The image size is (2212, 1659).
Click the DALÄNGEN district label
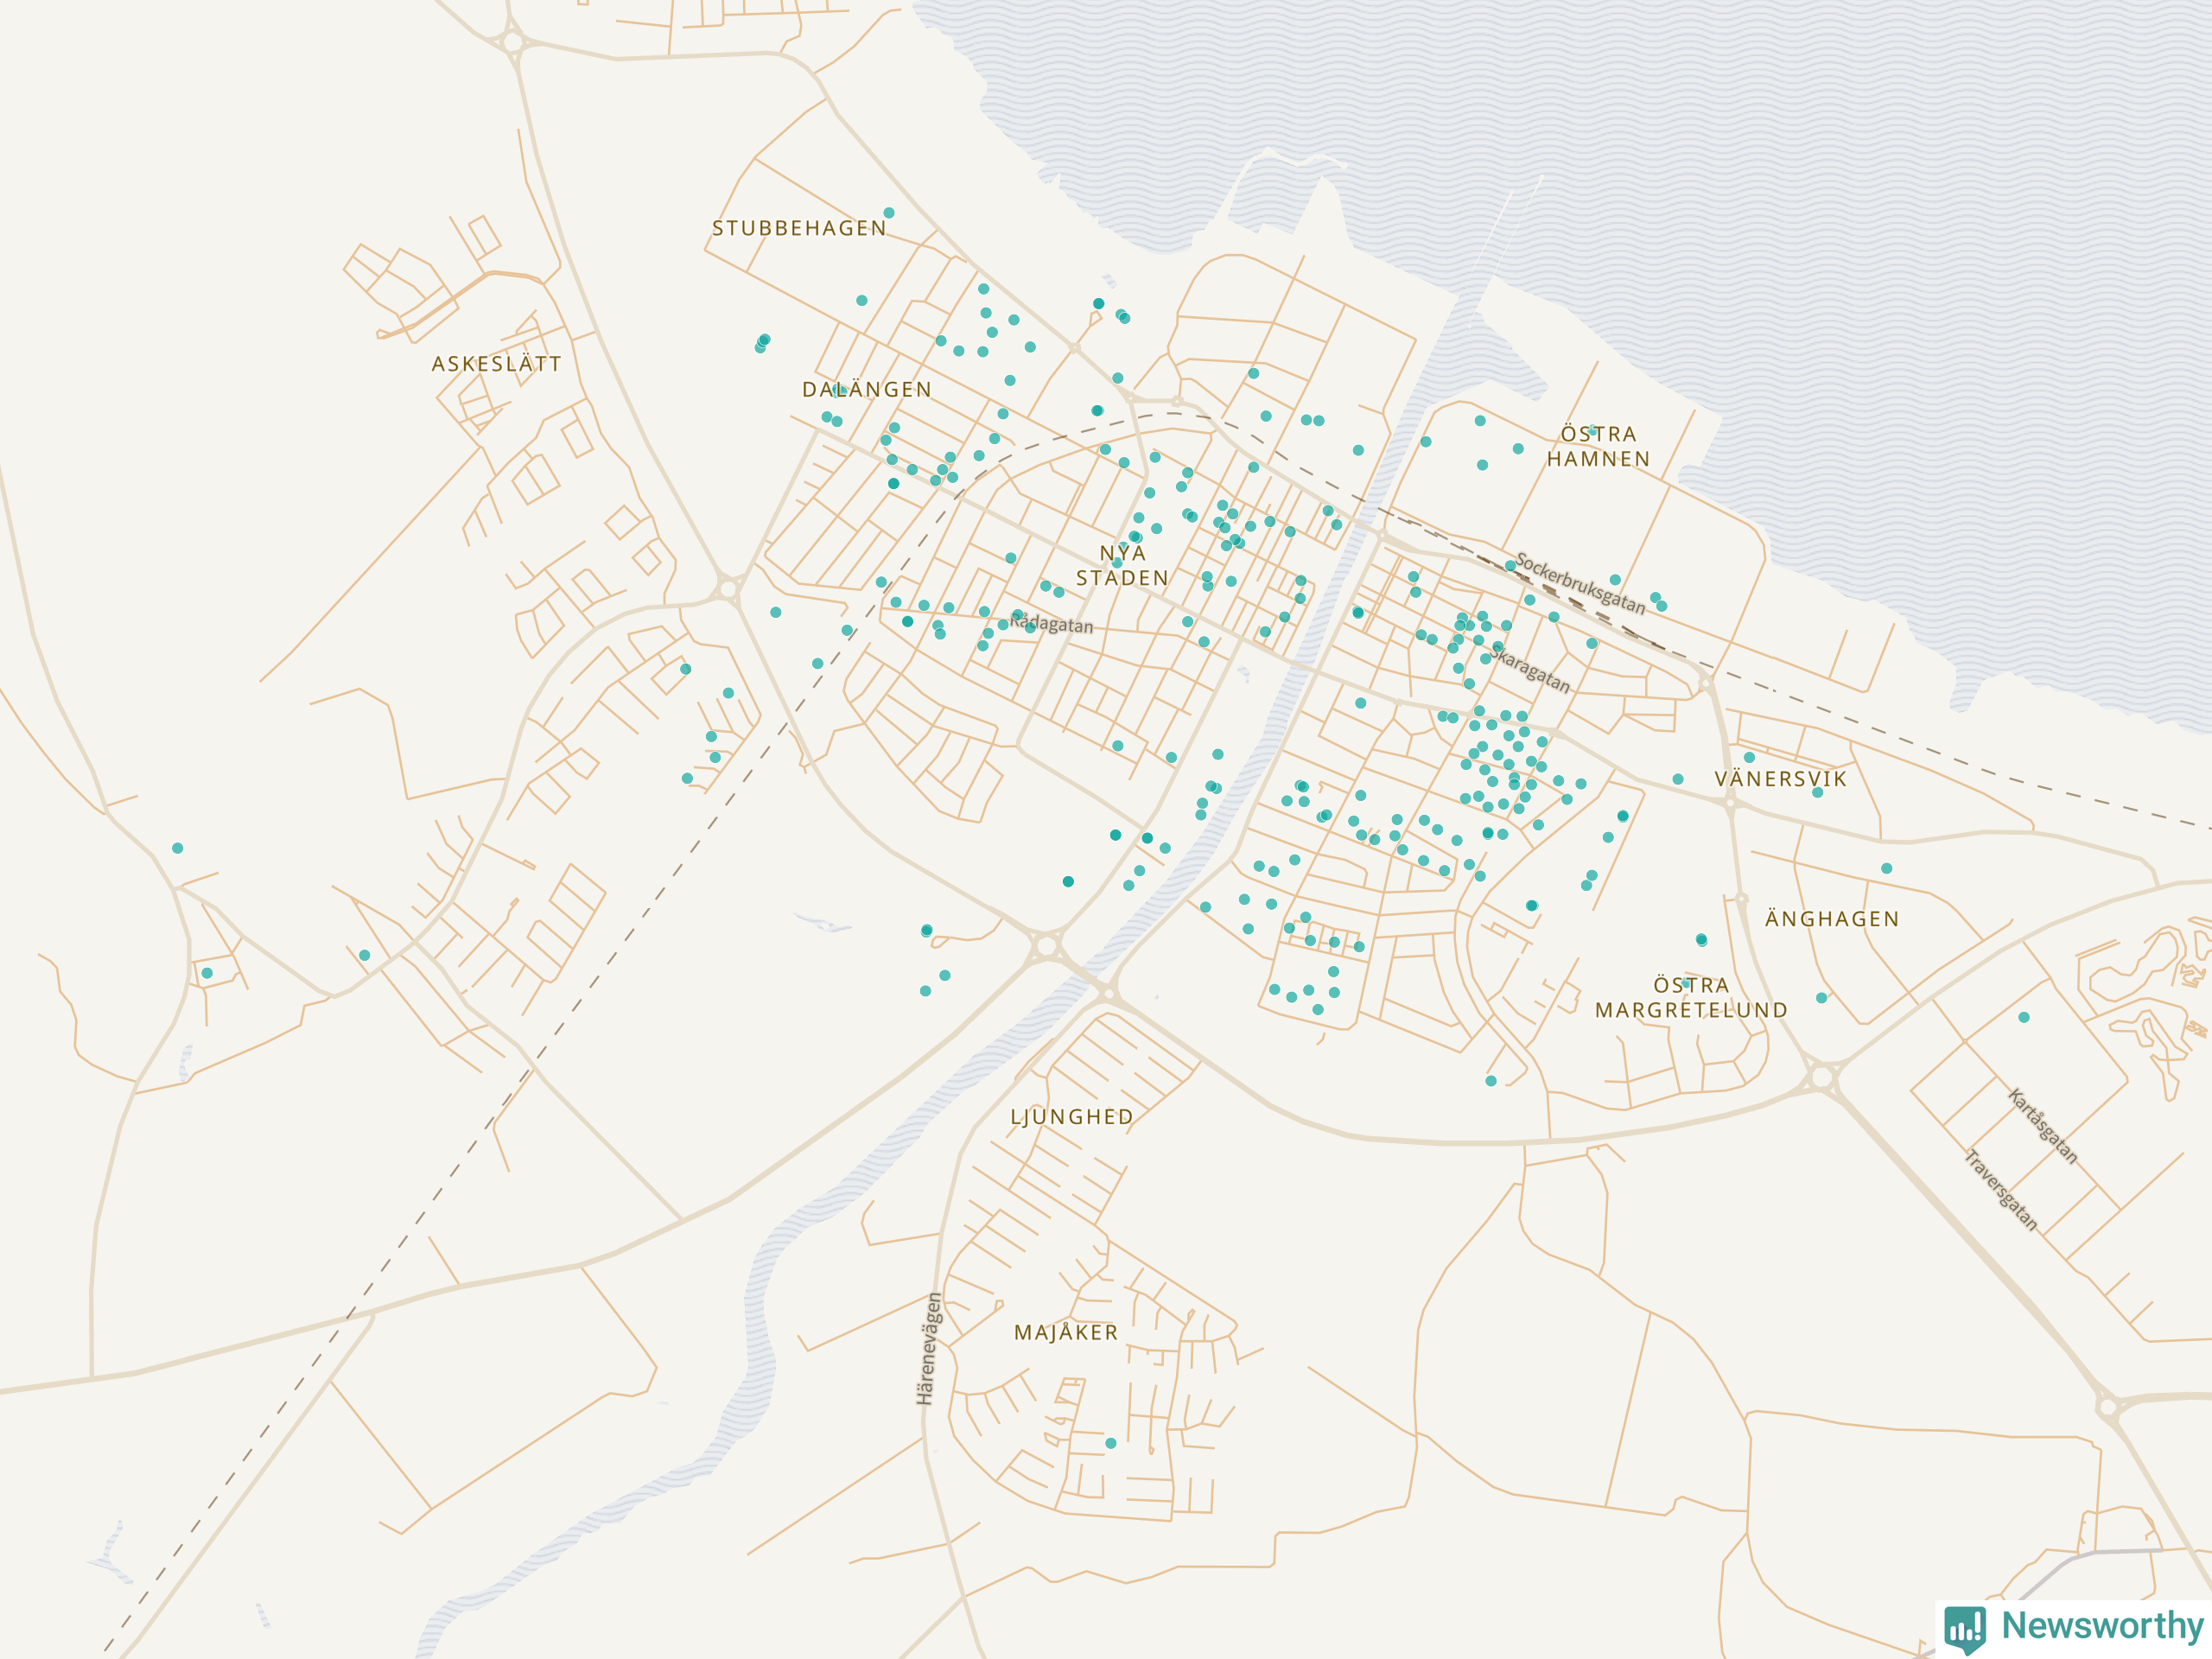click(867, 390)
